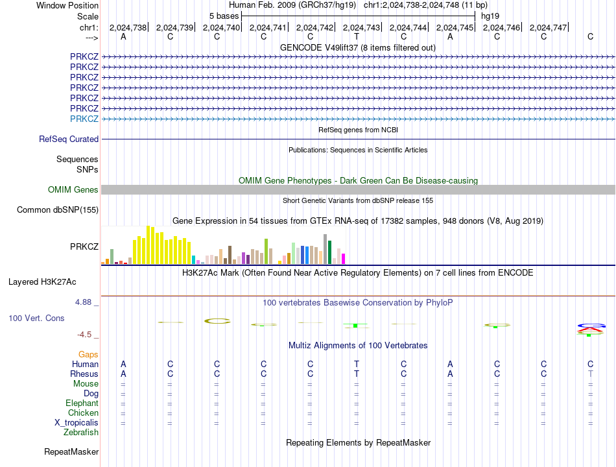This screenshot has height=467, width=616.
Task: Click the Layered H3K27Ac label
Action: (42, 282)
